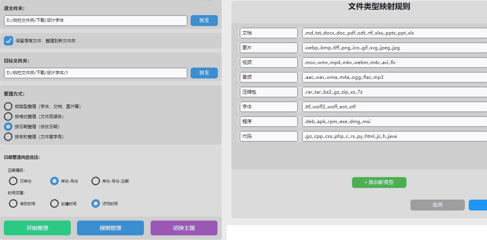Select 按格式整理 radio option
The image size is (487, 240).
point(8,117)
